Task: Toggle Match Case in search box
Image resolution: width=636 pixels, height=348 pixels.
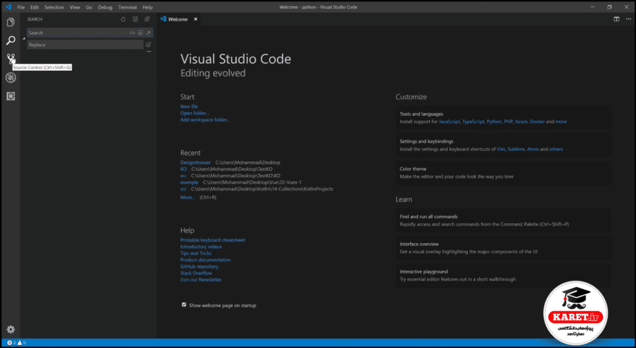Action: 132,33
